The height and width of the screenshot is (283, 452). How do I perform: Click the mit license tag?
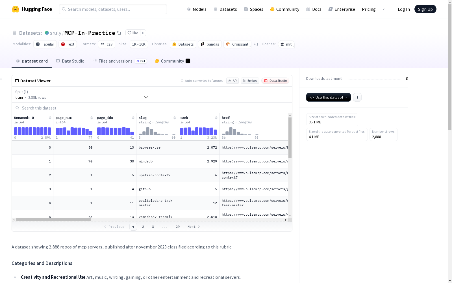(x=286, y=44)
